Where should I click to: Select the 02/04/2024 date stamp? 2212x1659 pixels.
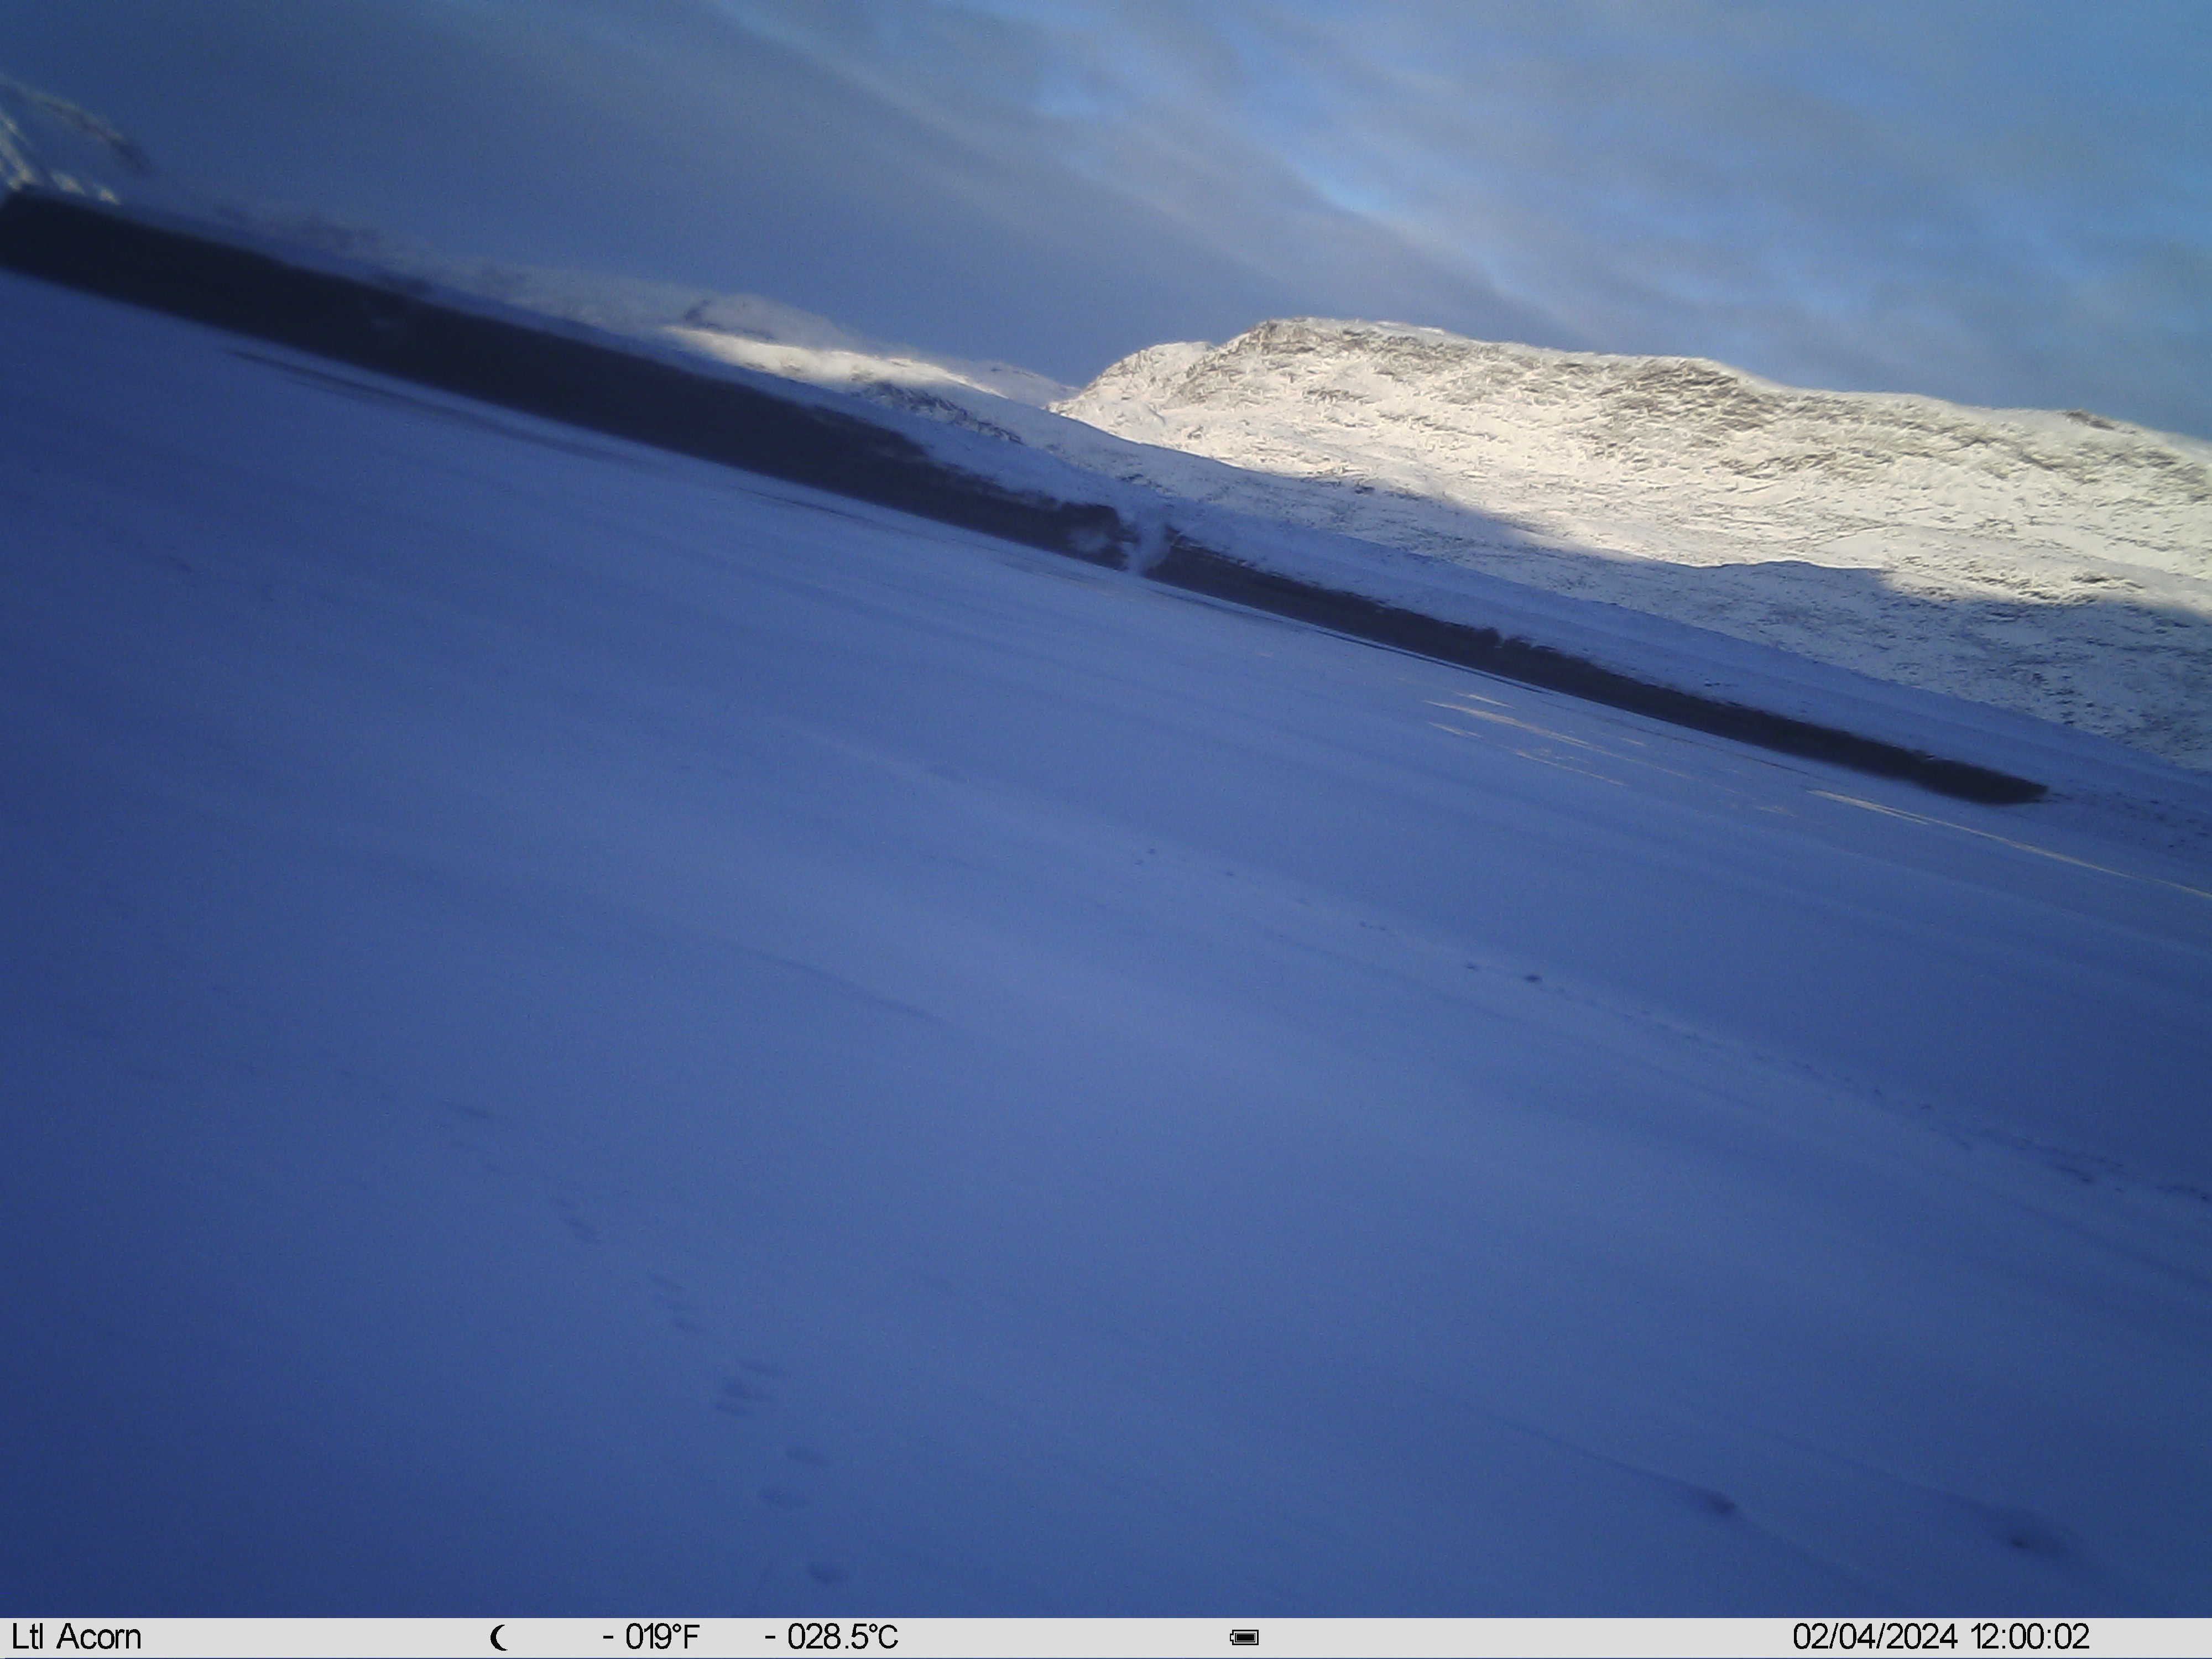[1875, 1637]
